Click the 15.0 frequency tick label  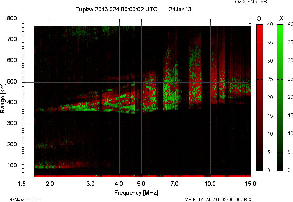(251, 184)
